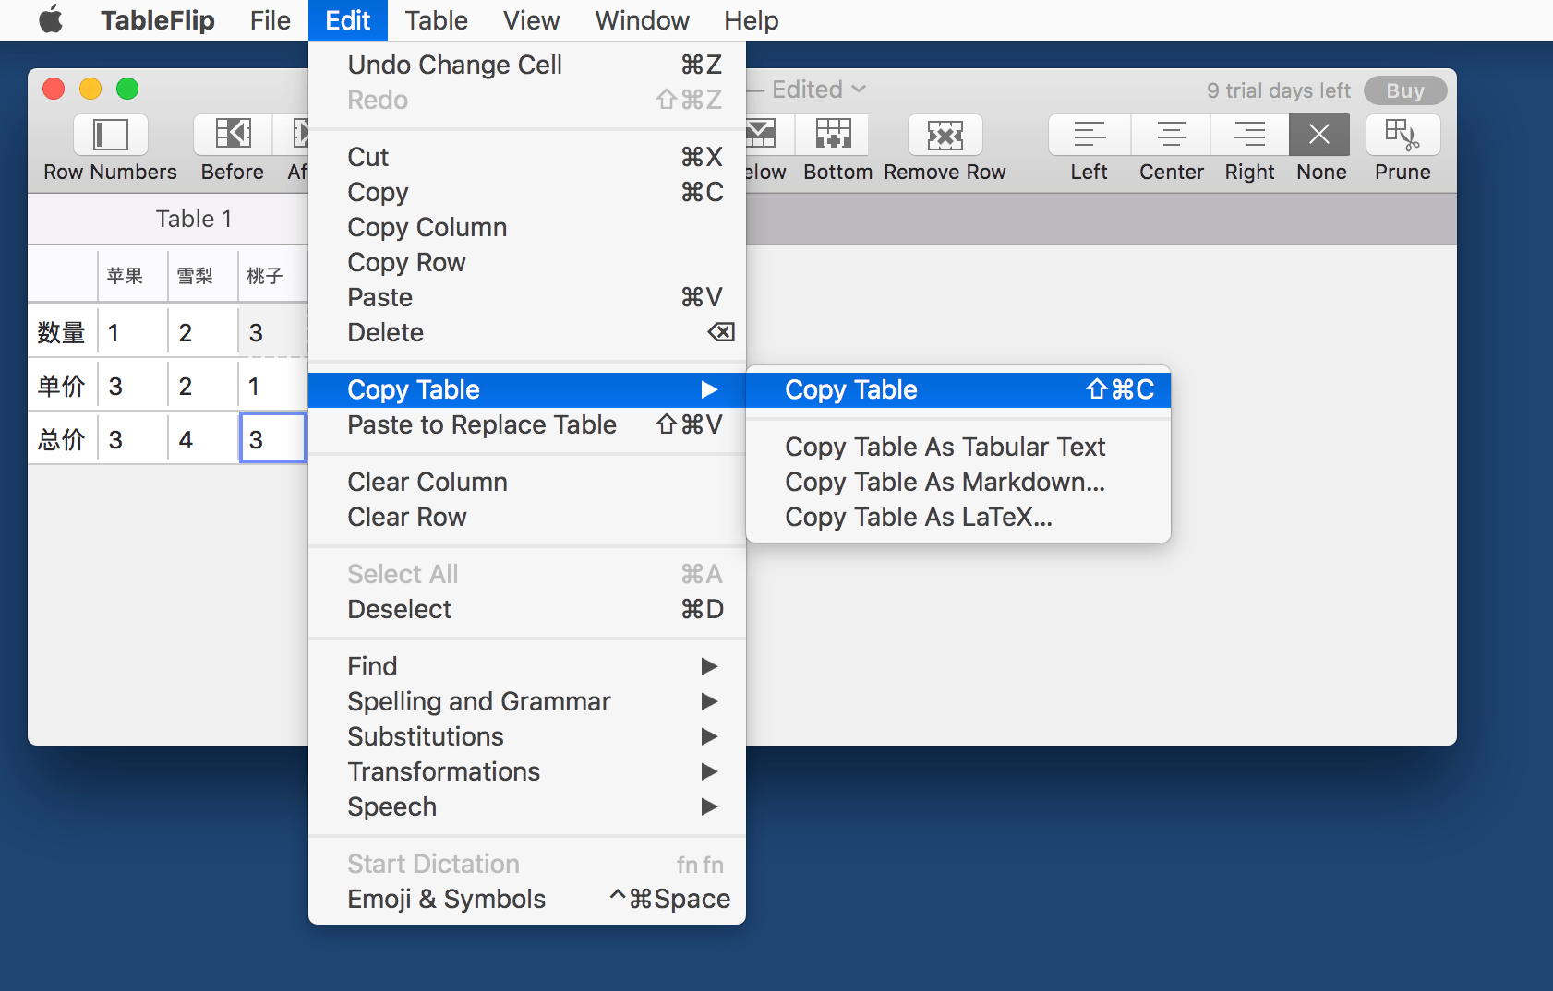Click the Insert Column Before icon
1553x991 pixels.
(232, 136)
